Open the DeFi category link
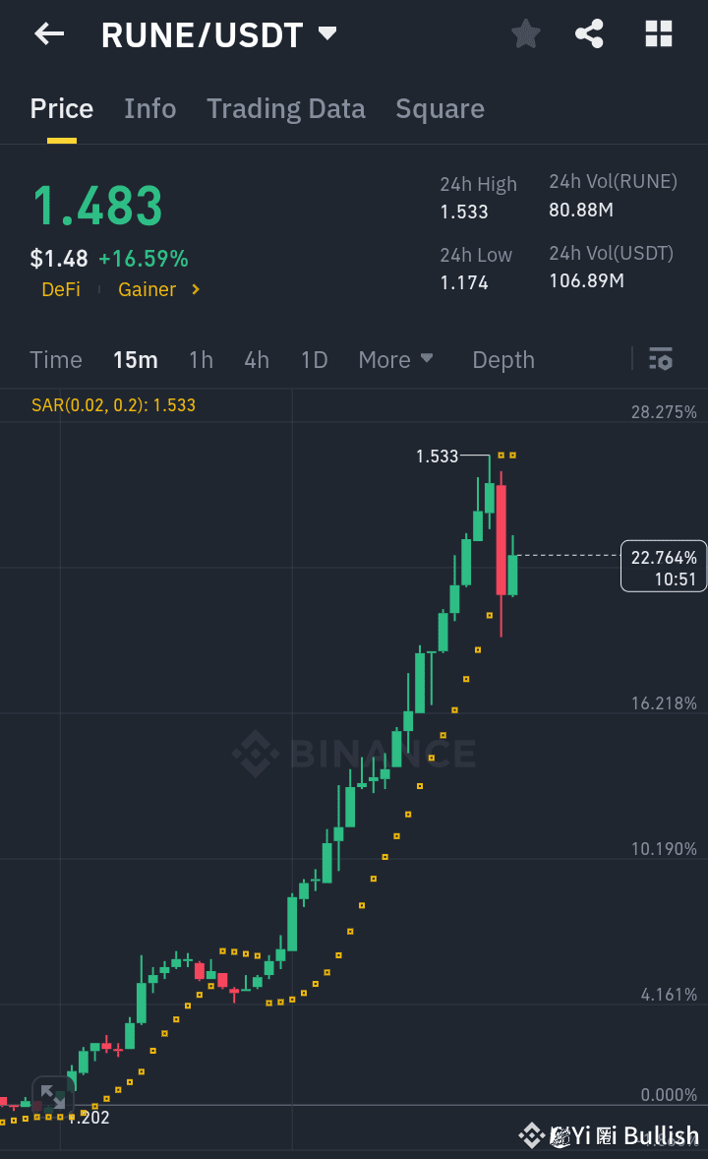The image size is (708, 1159). (60, 290)
